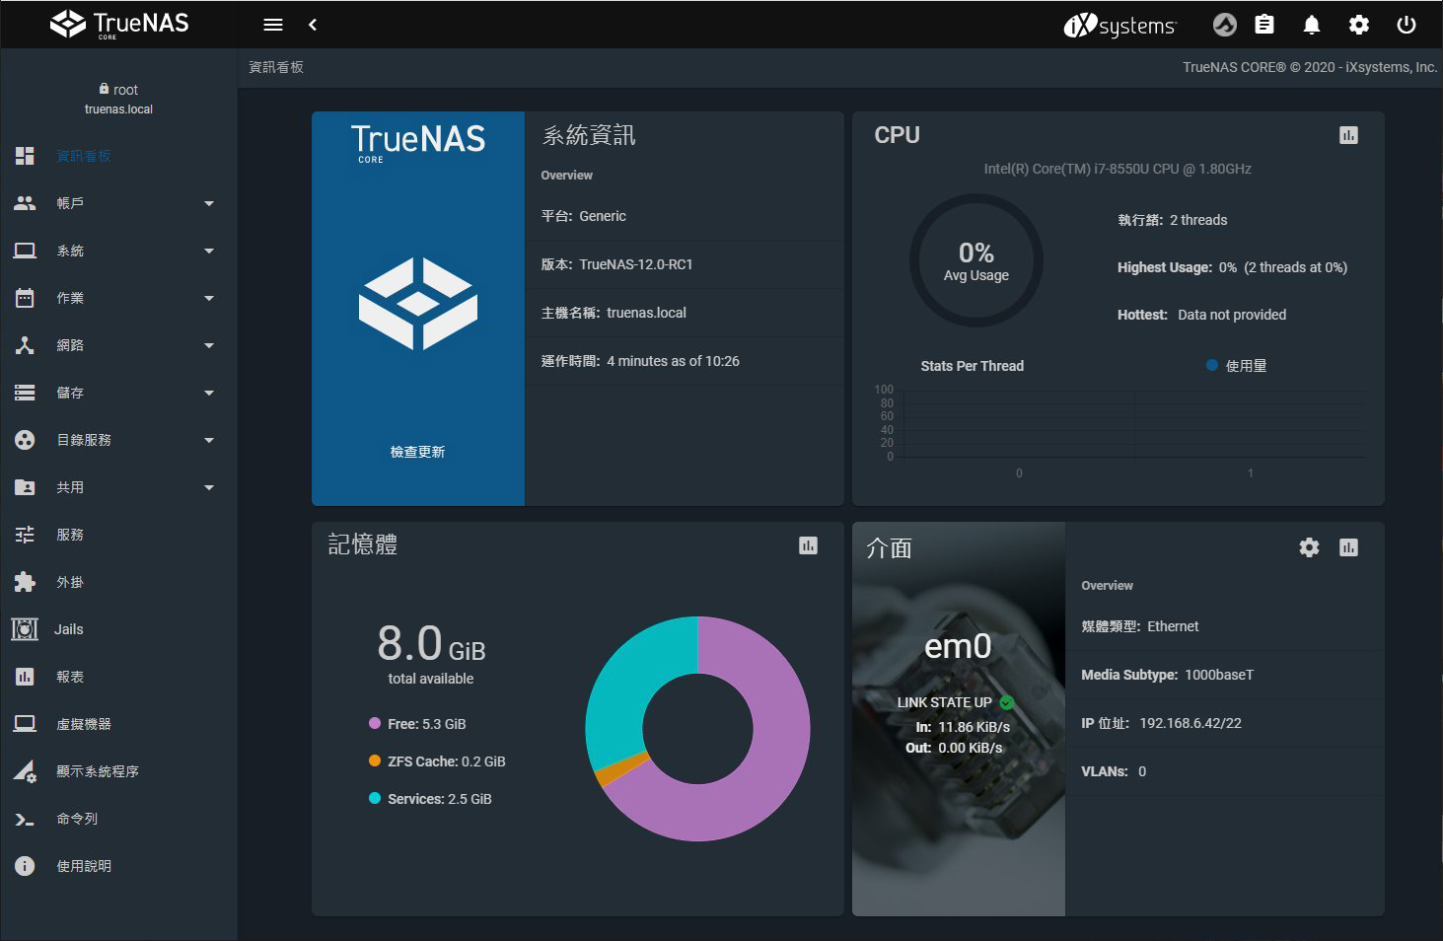Open memory widget reports chart icon
Image resolution: width=1443 pixels, height=941 pixels.
coord(808,545)
